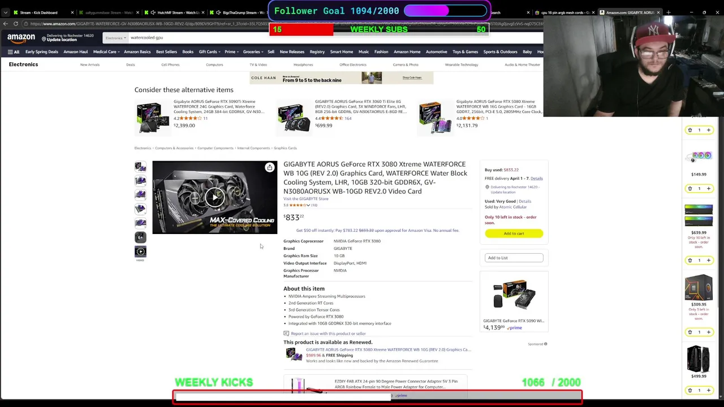Click mute icon on BigzThaGrump Stream tab

click(218, 12)
